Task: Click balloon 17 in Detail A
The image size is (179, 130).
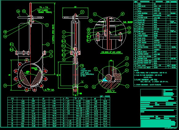Action: pos(96,69)
